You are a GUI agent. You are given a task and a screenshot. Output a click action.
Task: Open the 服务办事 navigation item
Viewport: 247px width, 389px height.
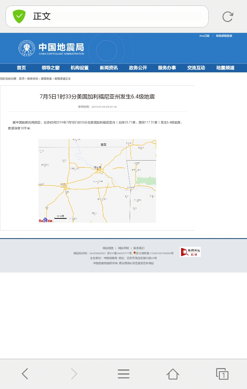pyautogui.click(x=167, y=68)
